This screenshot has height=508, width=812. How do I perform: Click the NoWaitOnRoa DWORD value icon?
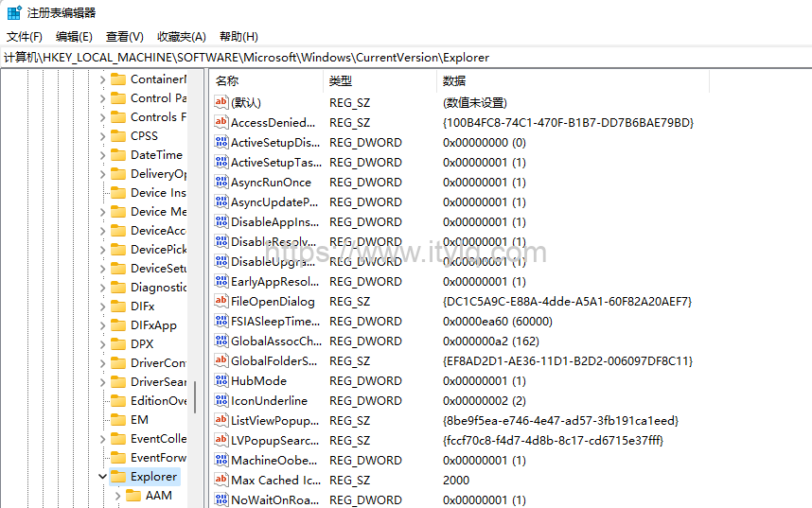[221, 499]
